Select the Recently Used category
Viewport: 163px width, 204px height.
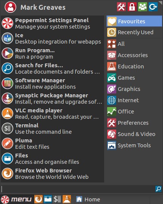134,32
